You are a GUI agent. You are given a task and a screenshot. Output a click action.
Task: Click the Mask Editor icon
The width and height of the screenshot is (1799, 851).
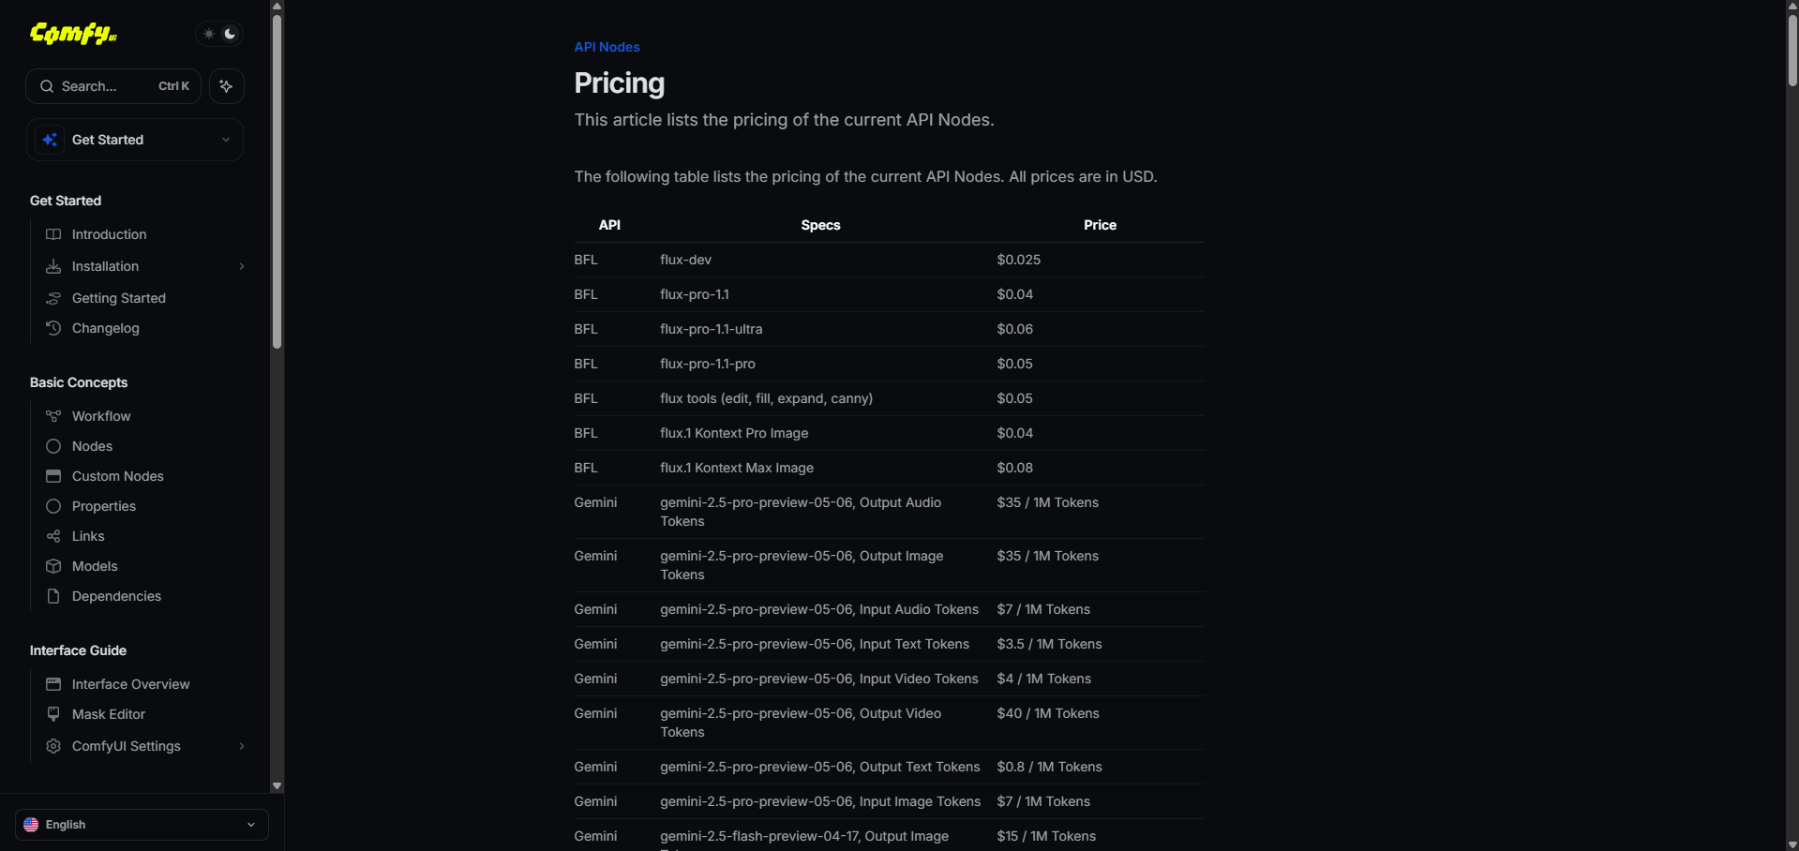click(53, 714)
